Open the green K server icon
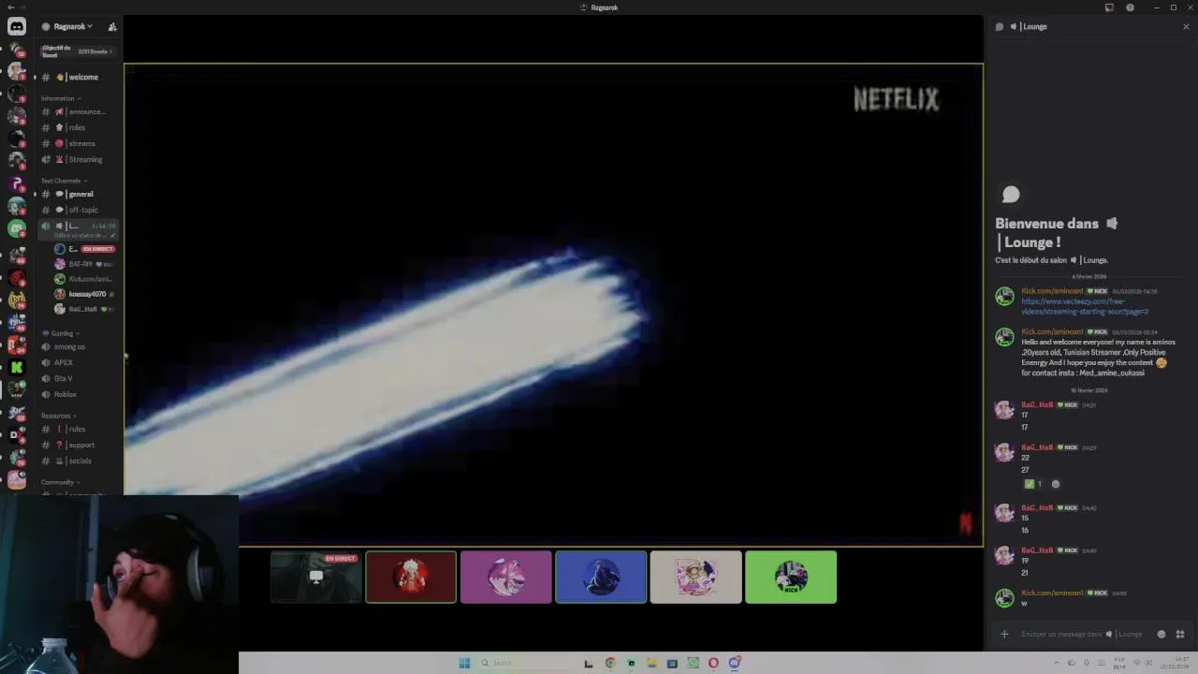 tap(17, 367)
